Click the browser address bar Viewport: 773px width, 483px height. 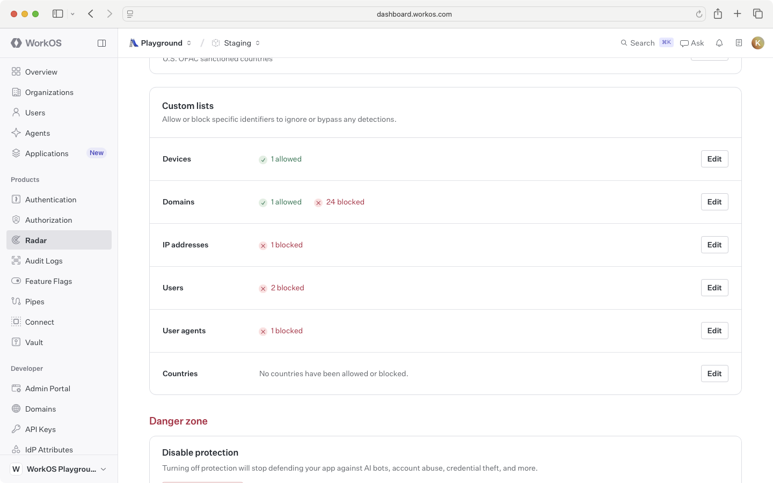click(414, 14)
